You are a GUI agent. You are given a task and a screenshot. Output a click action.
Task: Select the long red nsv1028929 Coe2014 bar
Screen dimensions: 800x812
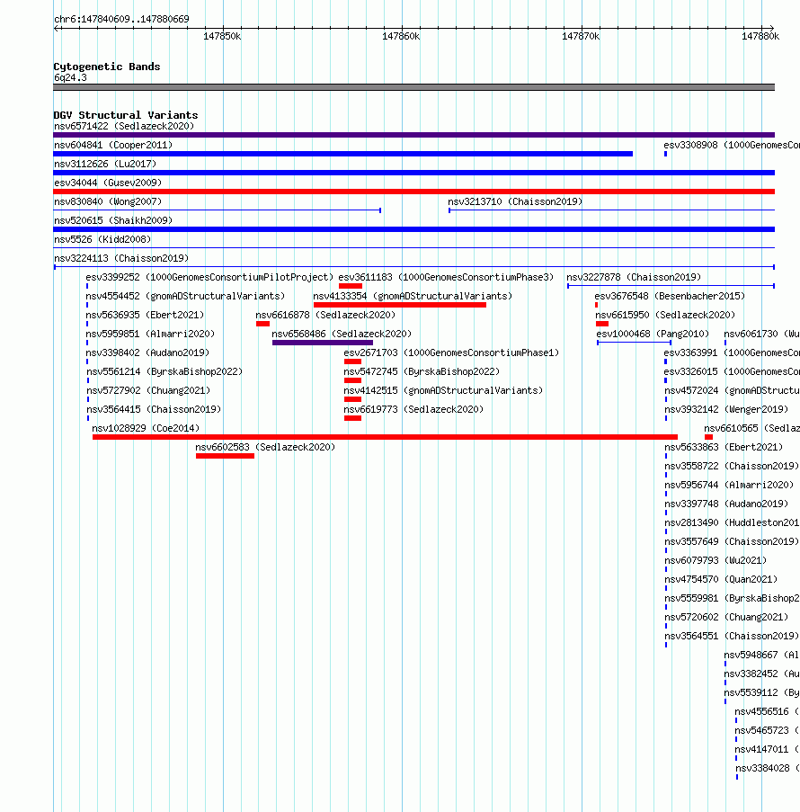[x=385, y=437]
